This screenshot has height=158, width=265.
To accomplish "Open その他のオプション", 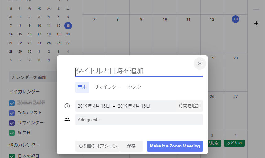I will coord(98,146).
